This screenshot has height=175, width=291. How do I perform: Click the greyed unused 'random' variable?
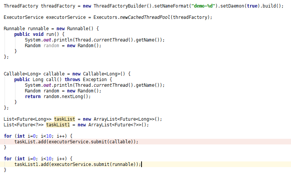tap(51, 46)
